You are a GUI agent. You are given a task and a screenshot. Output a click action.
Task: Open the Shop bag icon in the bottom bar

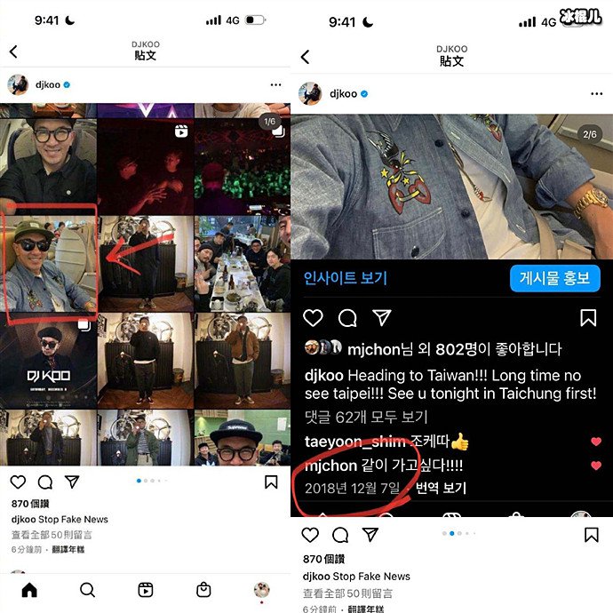[x=203, y=590]
